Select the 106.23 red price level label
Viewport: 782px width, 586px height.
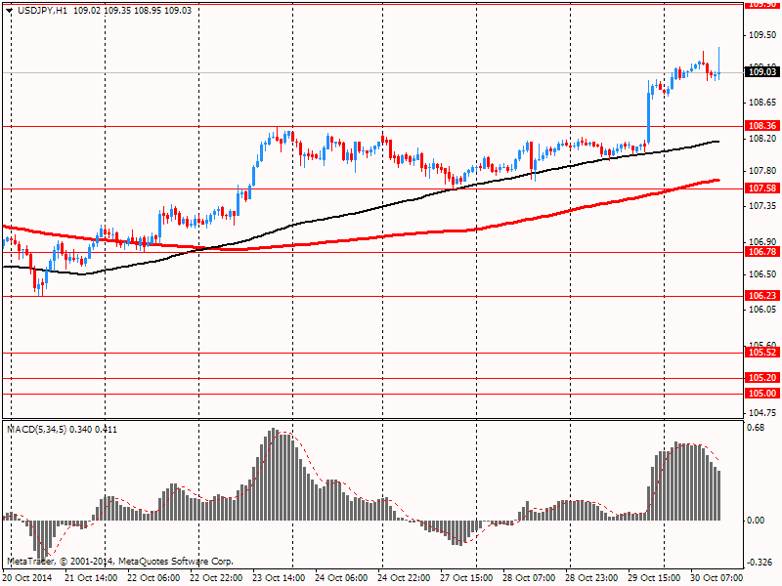(x=761, y=296)
